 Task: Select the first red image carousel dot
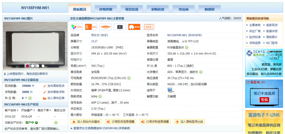28,66
